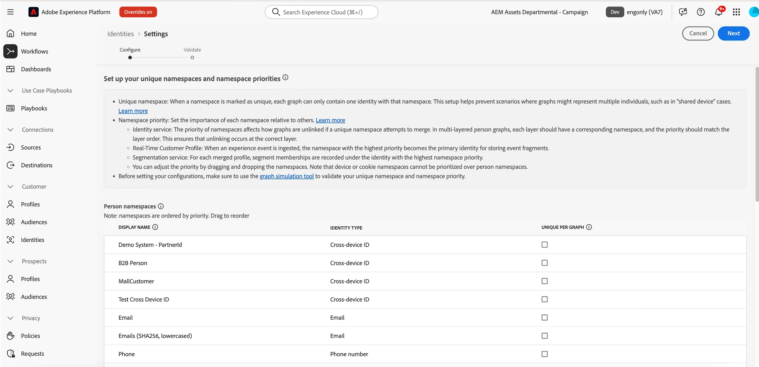The image size is (759, 367).
Task: Click the notifications bell icon
Action: tap(718, 12)
